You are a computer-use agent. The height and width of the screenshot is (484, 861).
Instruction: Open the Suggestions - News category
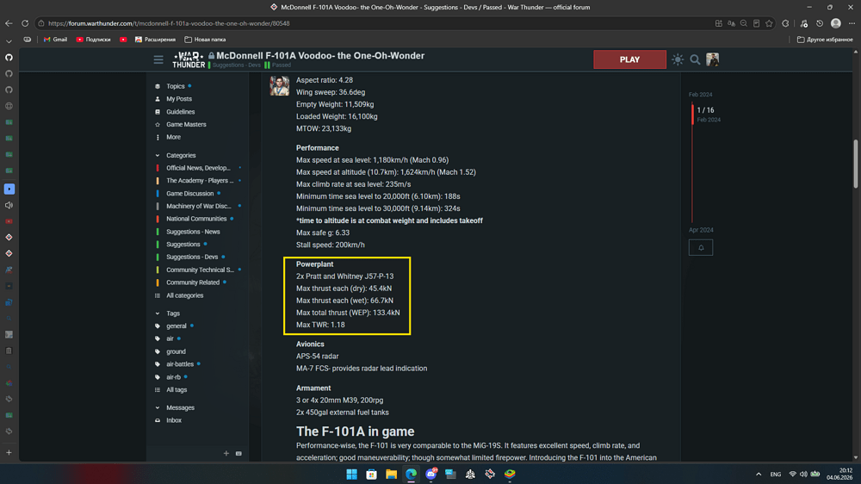pos(193,232)
